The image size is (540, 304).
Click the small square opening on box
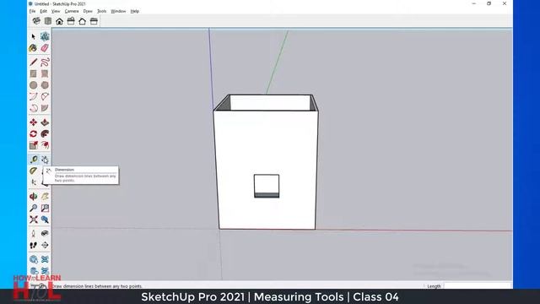267,186
